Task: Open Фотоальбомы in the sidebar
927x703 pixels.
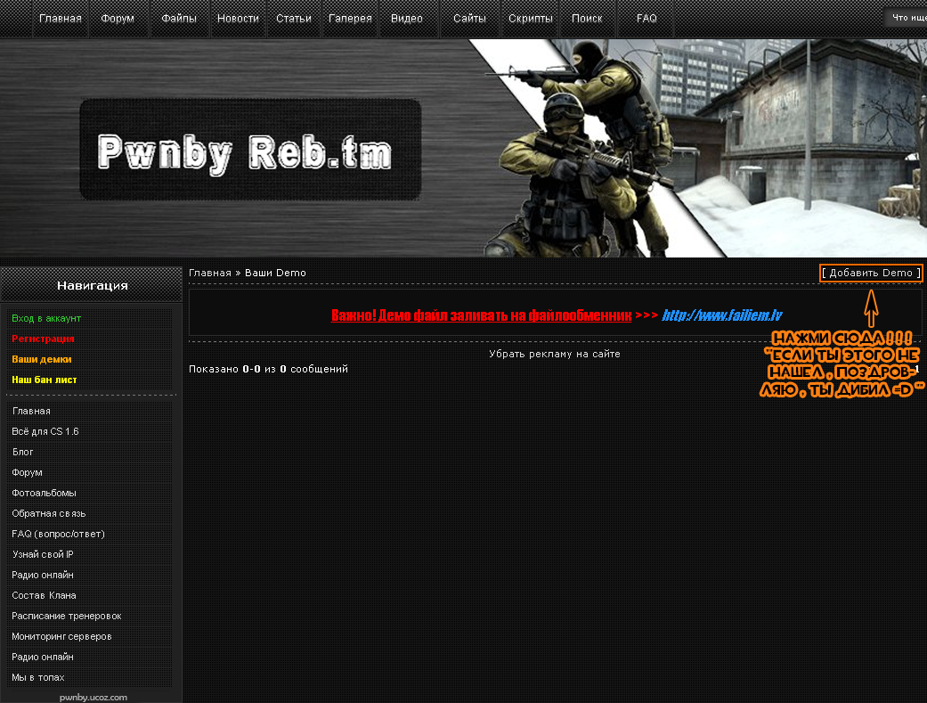Action: pos(44,493)
